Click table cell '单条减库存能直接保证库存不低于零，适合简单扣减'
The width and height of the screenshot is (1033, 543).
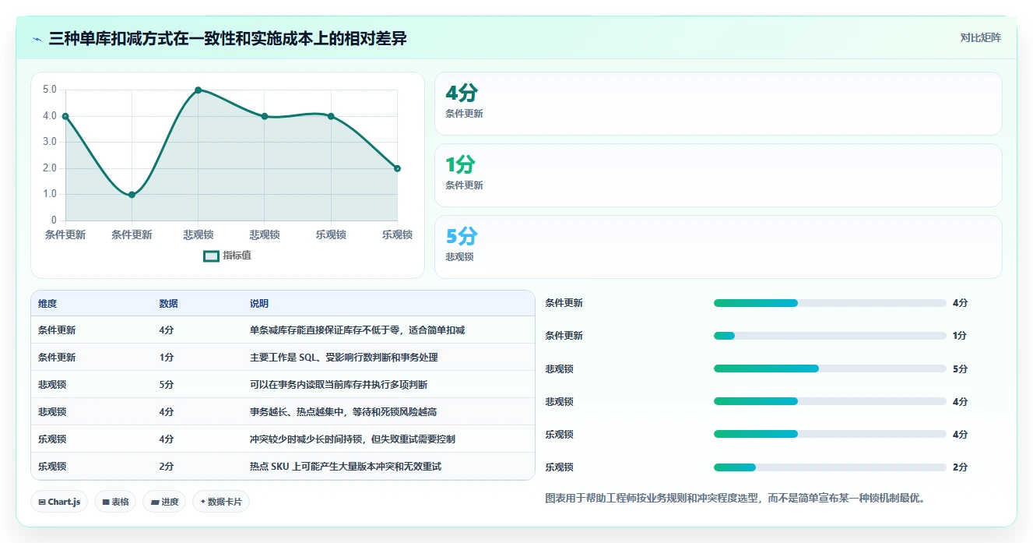(x=357, y=330)
